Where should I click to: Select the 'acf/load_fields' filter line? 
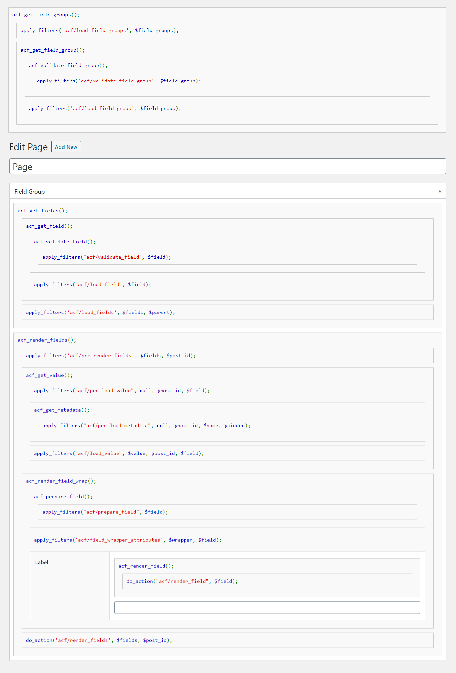228,313
